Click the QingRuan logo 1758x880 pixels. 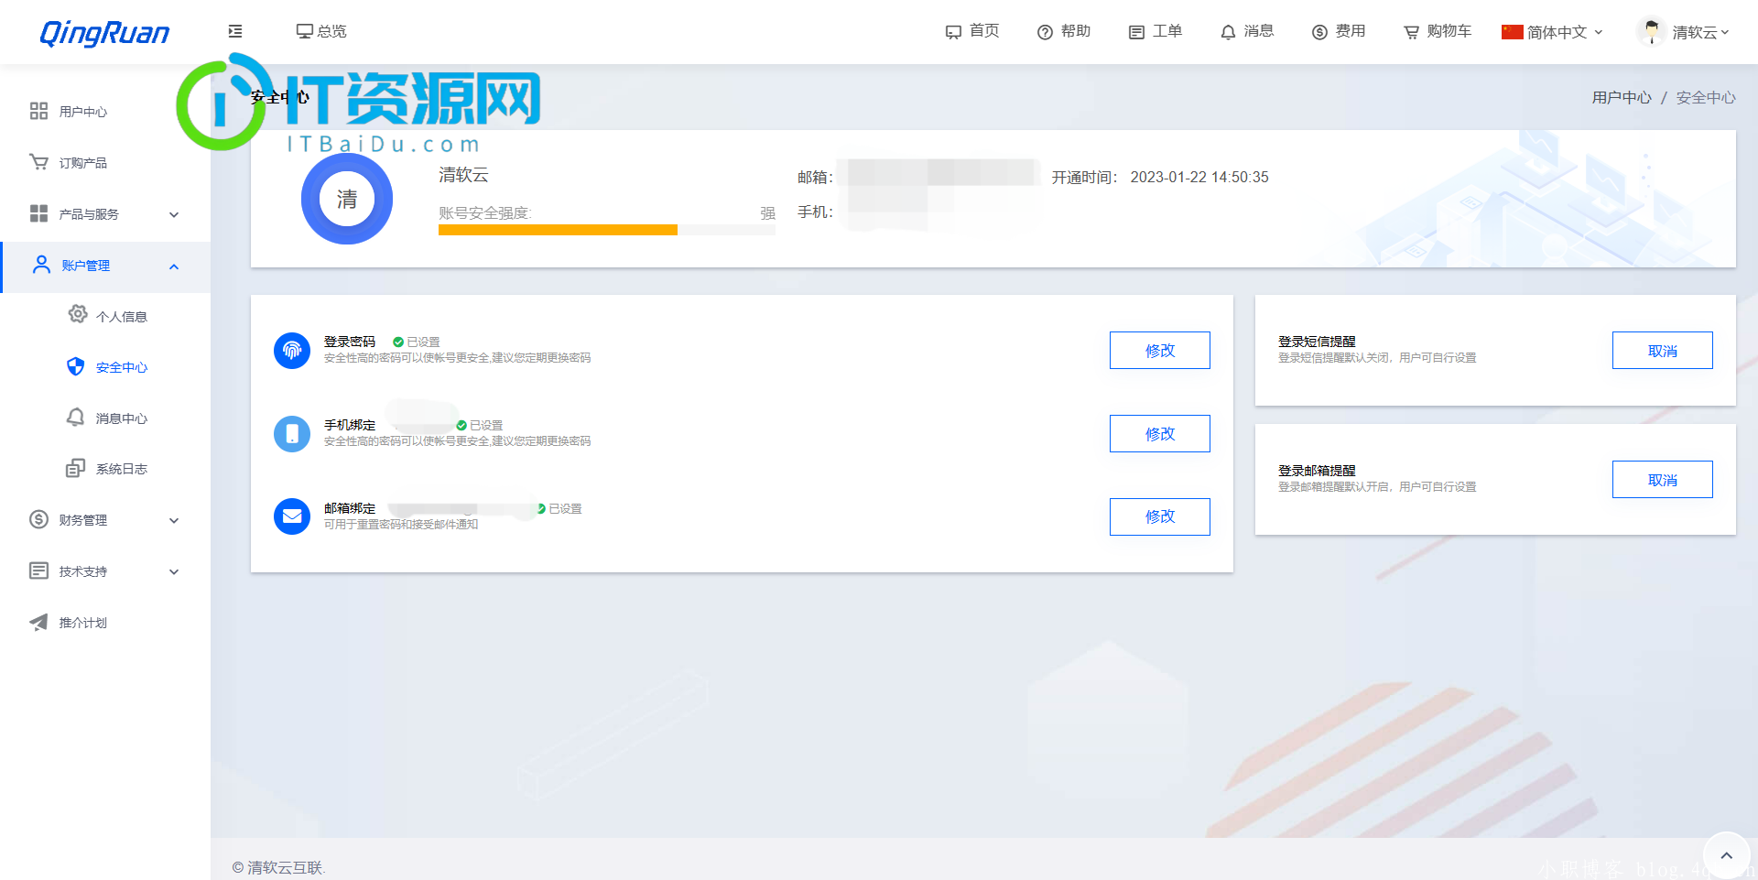pyautogui.click(x=104, y=33)
